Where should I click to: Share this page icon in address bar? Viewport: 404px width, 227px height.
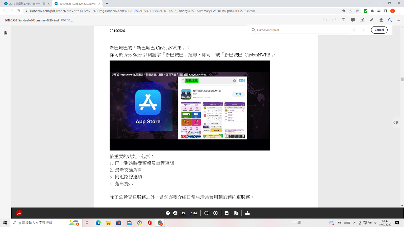coord(350,11)
